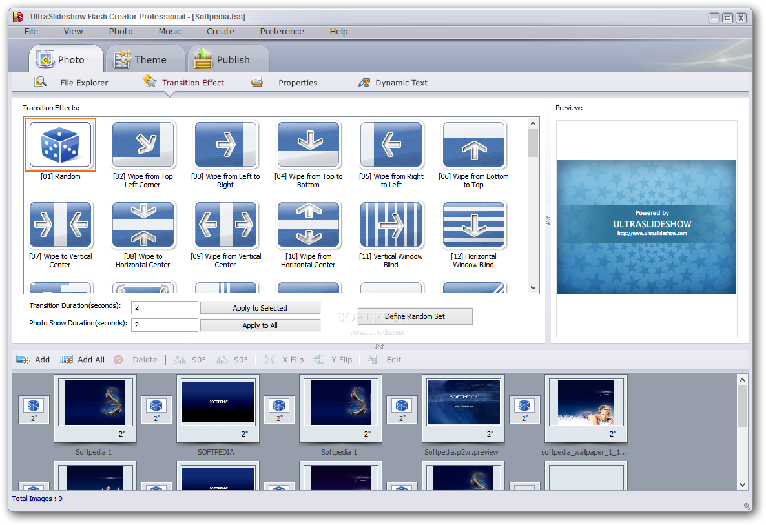This screenshot has width=766, height=525.
Task: Select Wipe from Bottom to Top effect
Action: 474,145
